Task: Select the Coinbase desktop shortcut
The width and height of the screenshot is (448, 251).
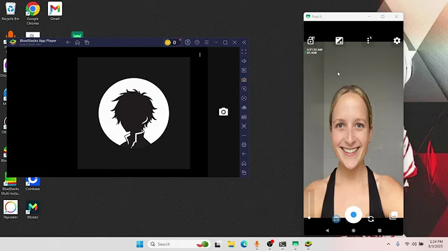Action: click(32, 183)
